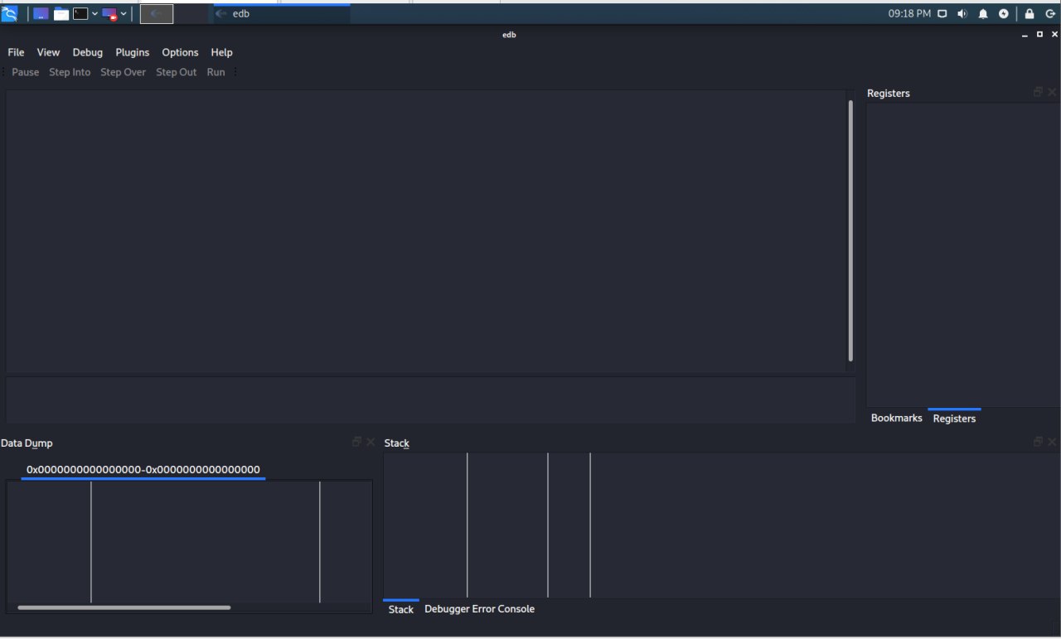Click the screen recorder panel icon
Viewport: 1061px width, 639px height.
pos(109,14)
